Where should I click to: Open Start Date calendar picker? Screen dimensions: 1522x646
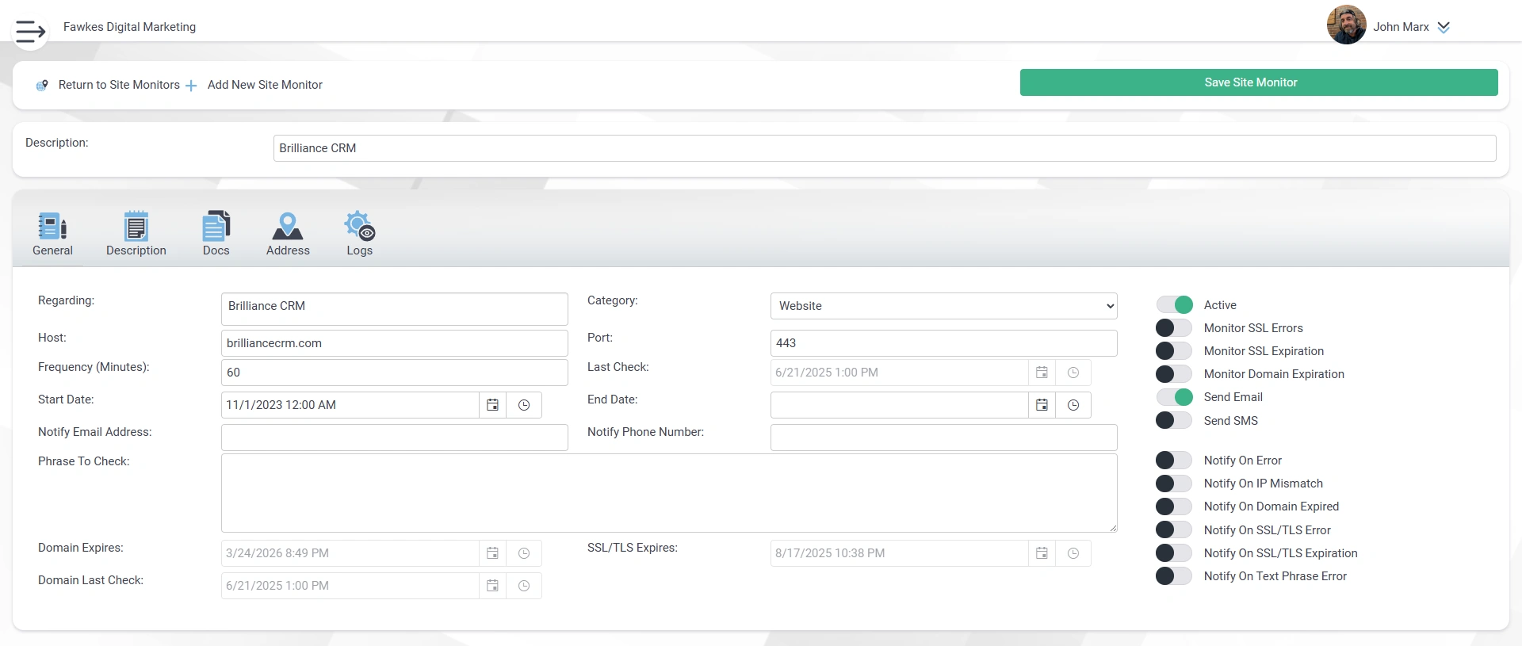tap(492, 405)
